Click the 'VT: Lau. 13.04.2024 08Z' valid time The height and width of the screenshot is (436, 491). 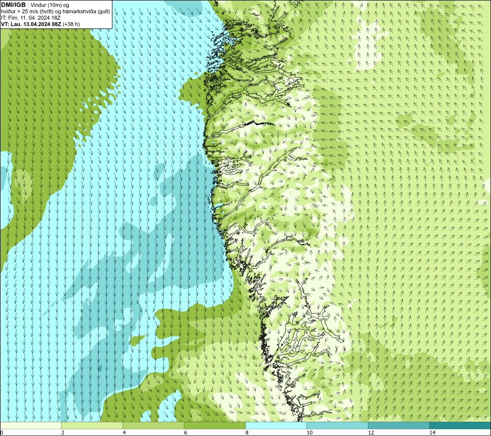tap(31, 24)
